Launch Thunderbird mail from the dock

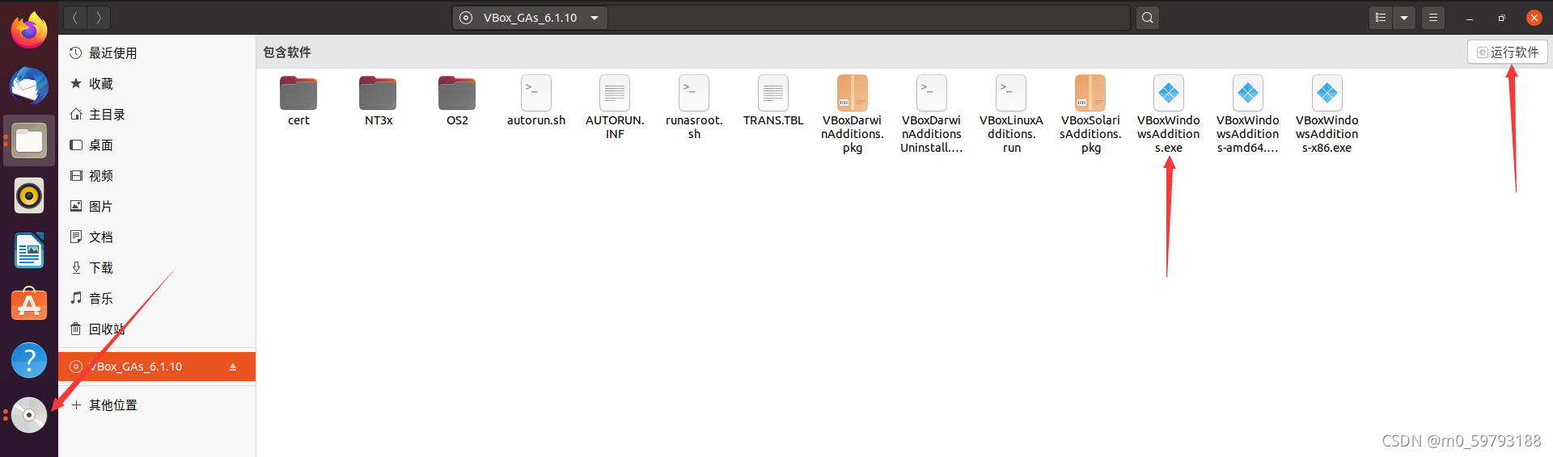(x=29, y=86)
